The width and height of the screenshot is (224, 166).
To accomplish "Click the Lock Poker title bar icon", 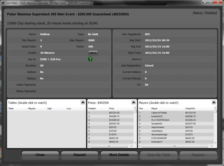I will pos(3,3).
